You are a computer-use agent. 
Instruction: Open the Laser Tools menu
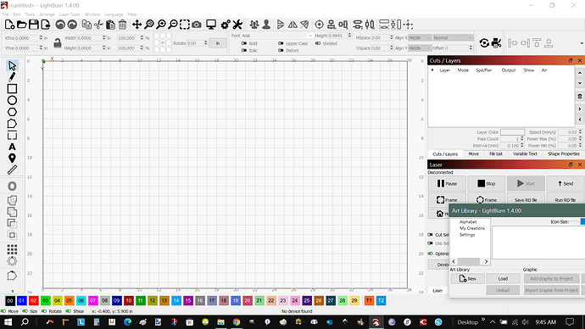click(70, 14)
